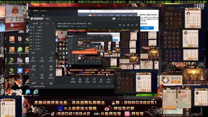Open share icon in 直播伴侣 header
Image resolution: width=208 pixels, height=117 pixels.
(136, 25)
